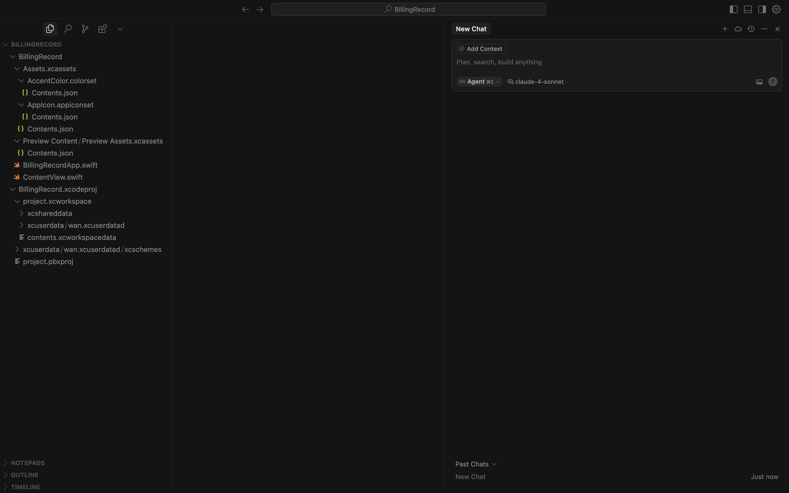Open ContentView.swift file
This screenshot has width=789, height=493.
point(86,177)
